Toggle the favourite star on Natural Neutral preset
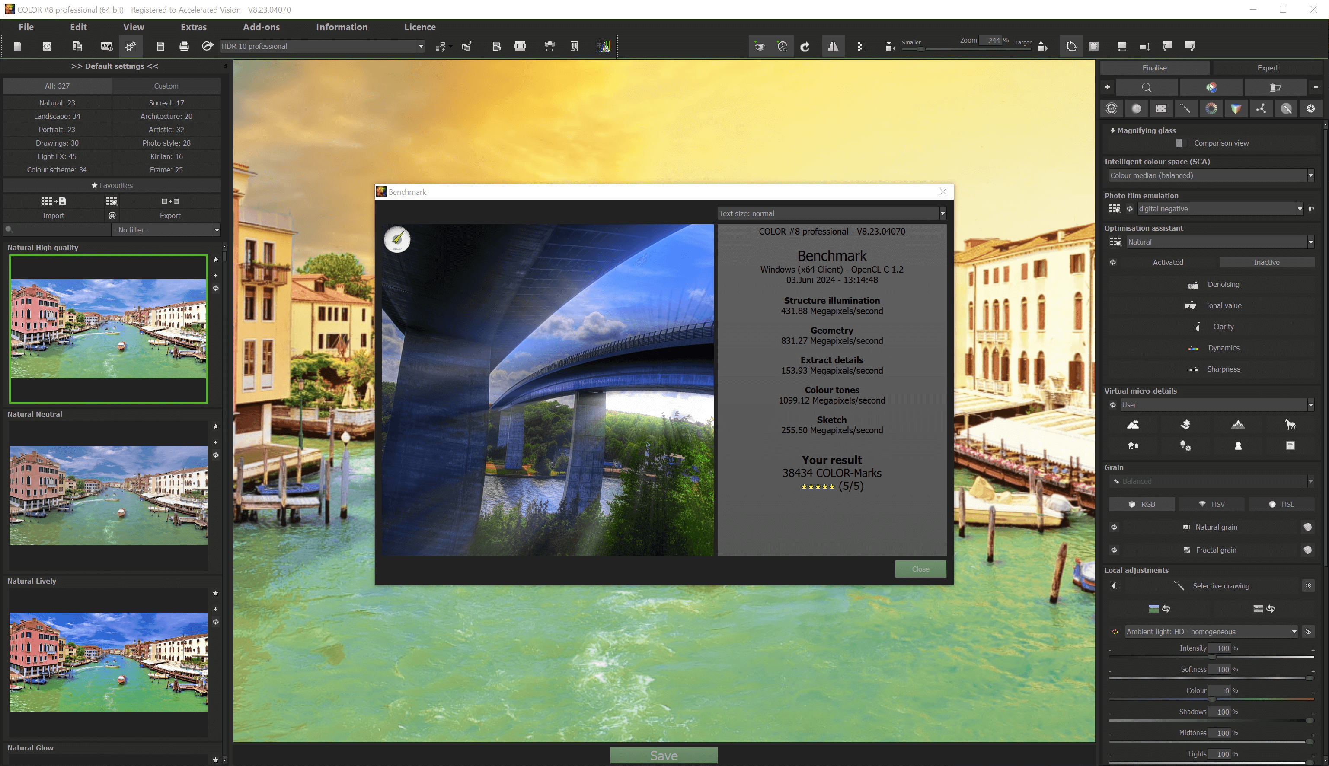 [x=215, y=427]
